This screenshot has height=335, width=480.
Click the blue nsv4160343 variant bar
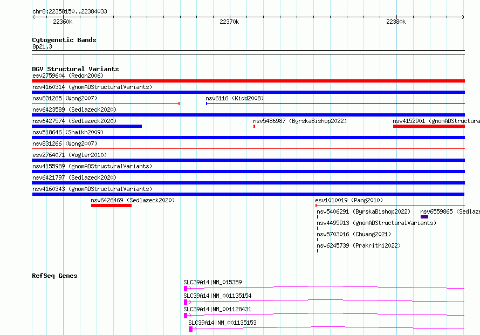[x=248, y=194]
